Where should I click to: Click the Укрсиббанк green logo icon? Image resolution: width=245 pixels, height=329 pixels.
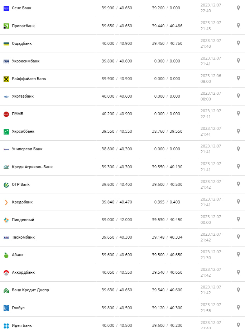tap(6, 132)
